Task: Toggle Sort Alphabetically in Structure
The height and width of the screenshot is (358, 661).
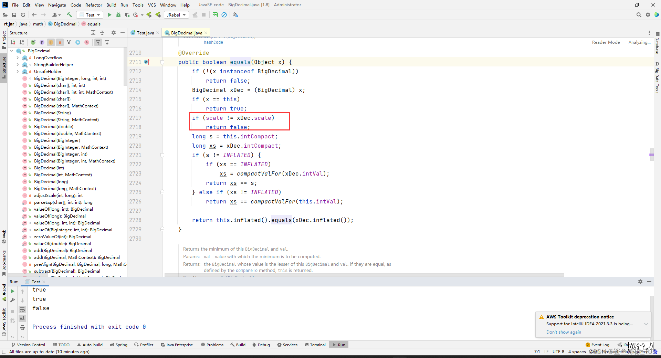Action: click(x=22, y=42)
